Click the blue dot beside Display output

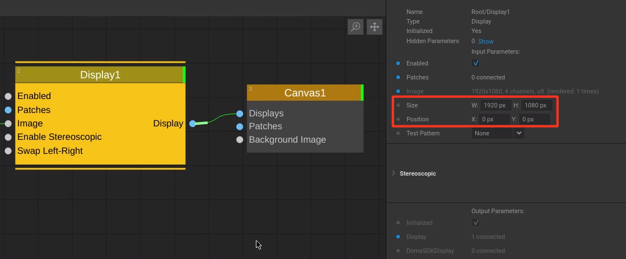398,237
